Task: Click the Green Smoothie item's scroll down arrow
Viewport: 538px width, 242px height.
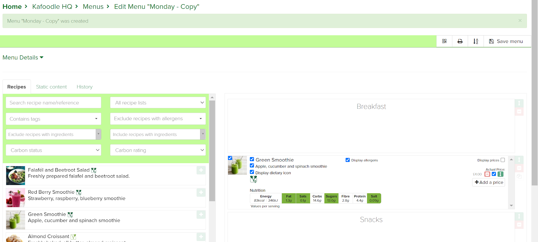Action: click(511, 205)
